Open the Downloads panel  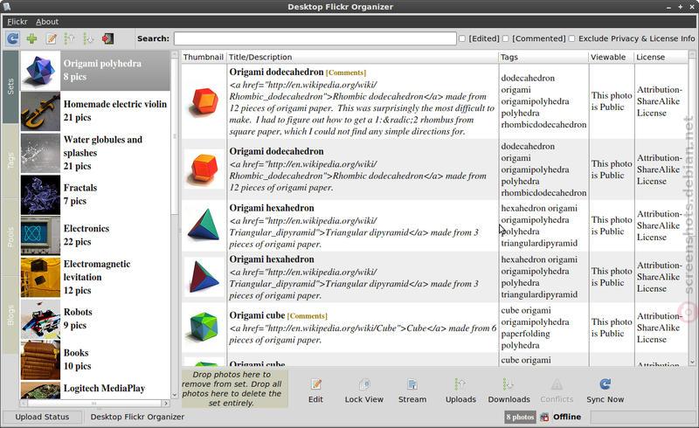(509, 390)
